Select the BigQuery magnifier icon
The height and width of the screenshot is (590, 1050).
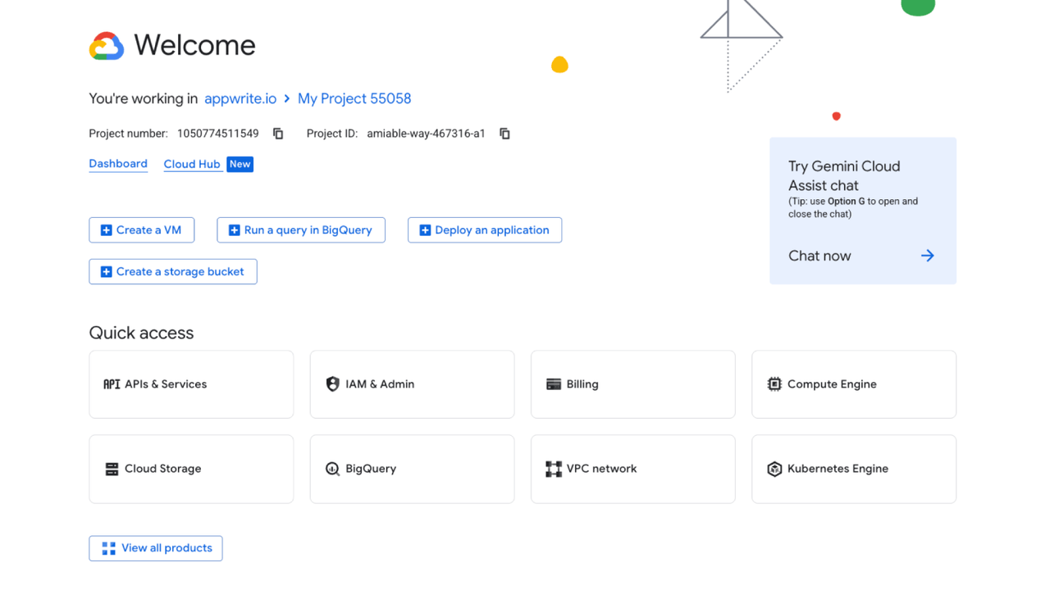(x=332, y=469)
